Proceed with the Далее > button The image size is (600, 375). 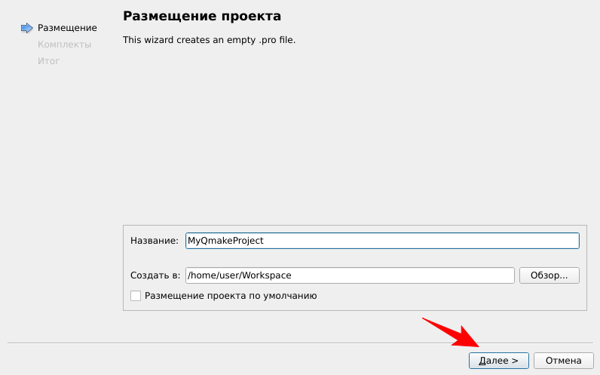click(498, 361)
